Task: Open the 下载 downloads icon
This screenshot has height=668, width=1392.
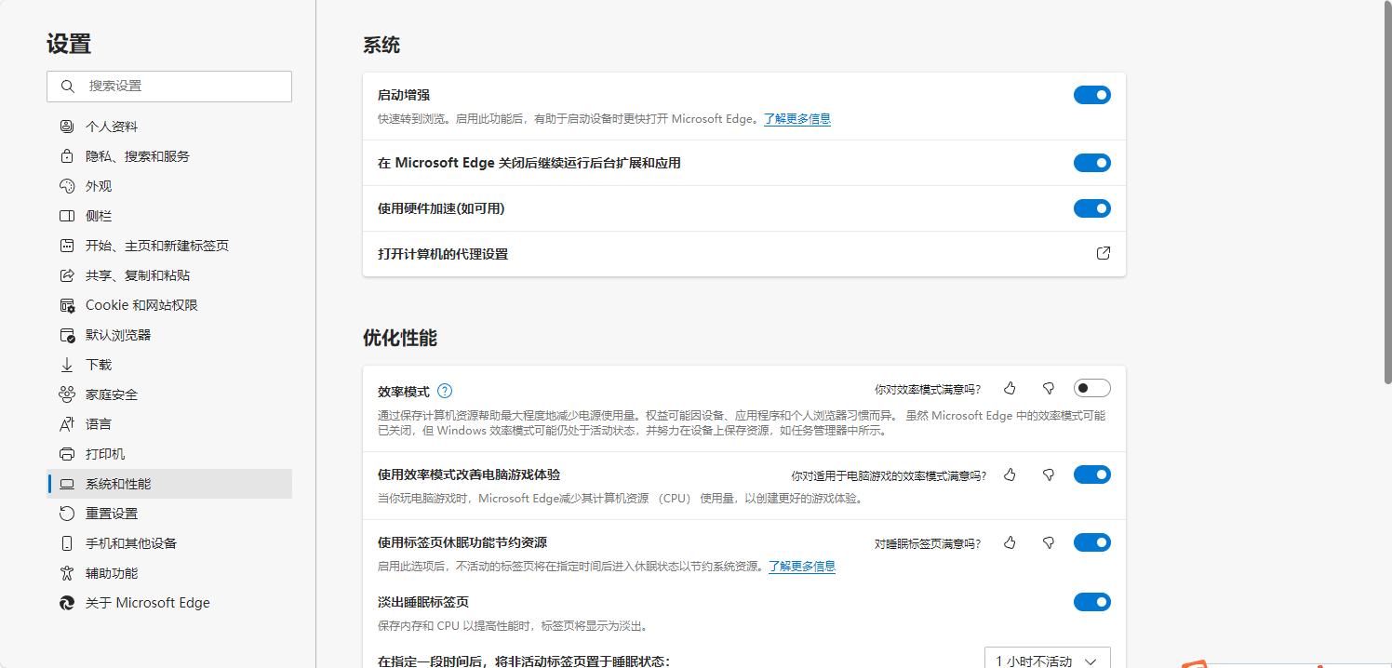Action: (64, 364)
